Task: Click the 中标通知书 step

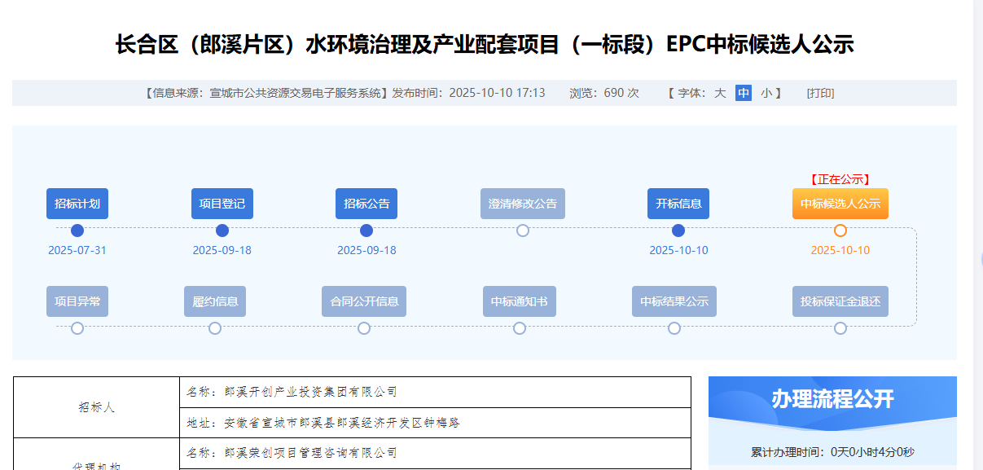Action: [519, 301]
